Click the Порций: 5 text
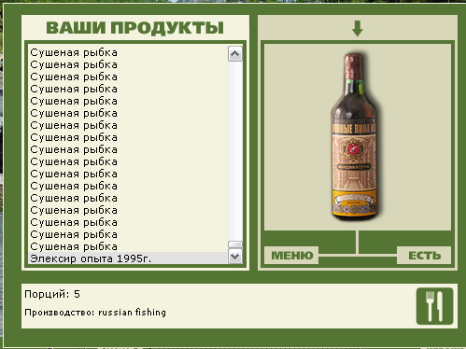The width and height of the screenshot is (466, 349). [52, 294]
